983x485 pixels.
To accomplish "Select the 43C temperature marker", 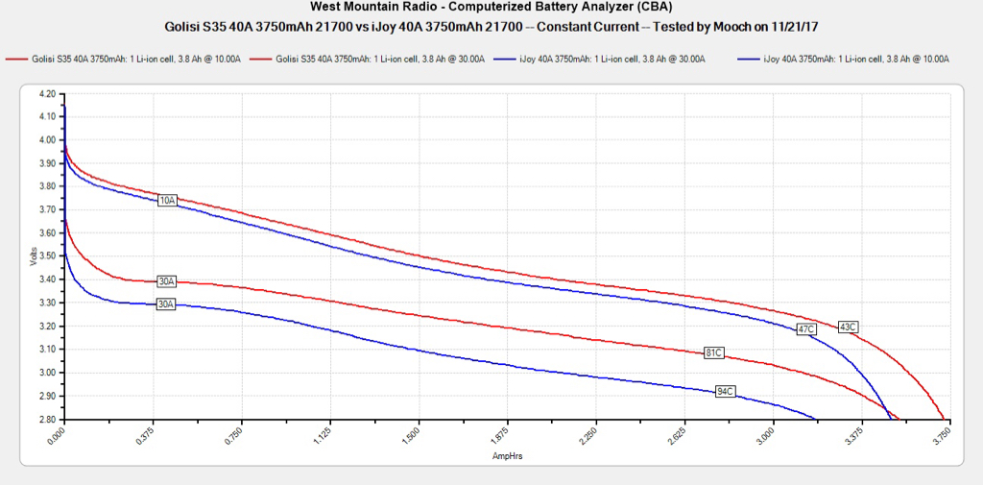I will (847, 327).
